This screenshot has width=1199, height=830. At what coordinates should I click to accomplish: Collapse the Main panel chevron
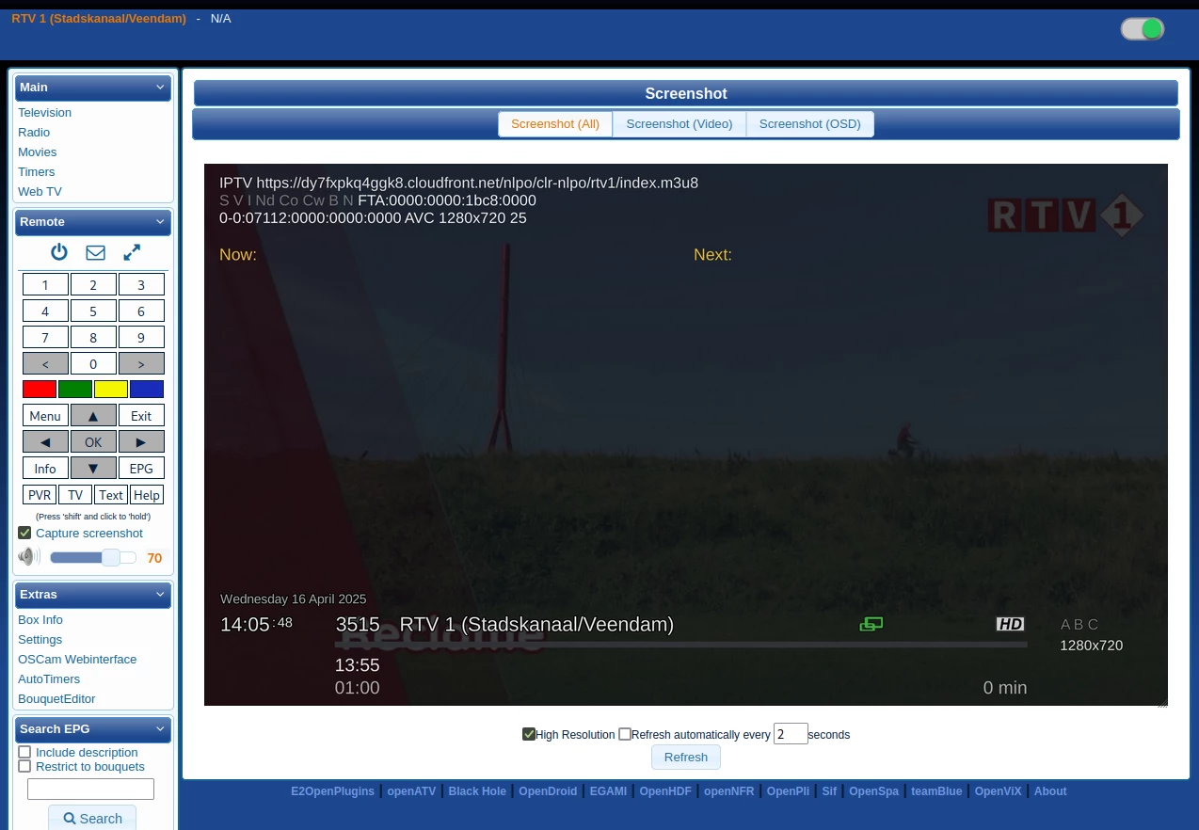[x=160, y=88]
